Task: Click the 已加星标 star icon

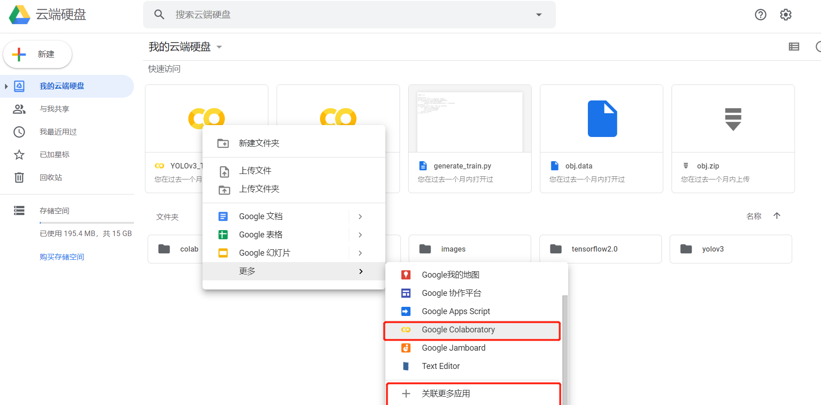Action: pyautogui.click(x=19, y=155)
